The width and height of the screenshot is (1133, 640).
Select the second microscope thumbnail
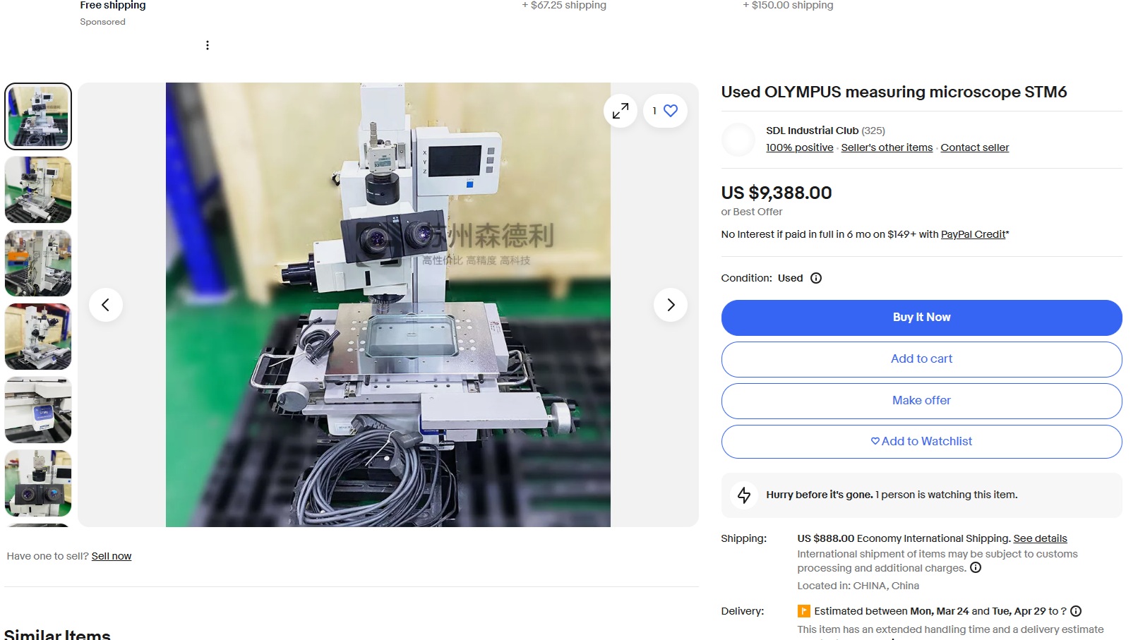(x=38, y=190)
